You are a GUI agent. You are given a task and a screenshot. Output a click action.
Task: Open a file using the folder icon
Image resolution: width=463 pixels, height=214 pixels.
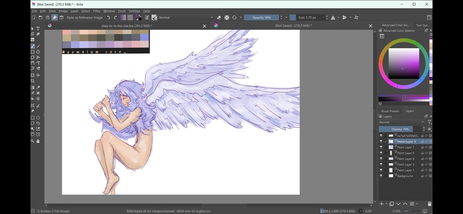(x=41, y=17)
